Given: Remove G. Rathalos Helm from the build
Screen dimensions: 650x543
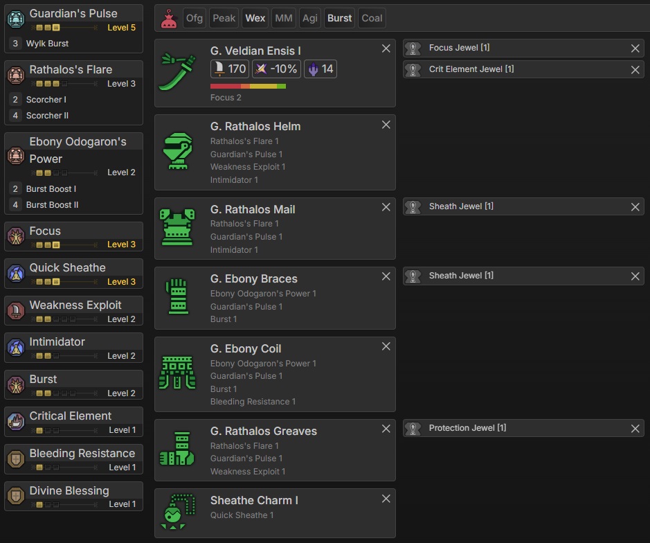Looking at the screenshot, I should pos(386,125).
